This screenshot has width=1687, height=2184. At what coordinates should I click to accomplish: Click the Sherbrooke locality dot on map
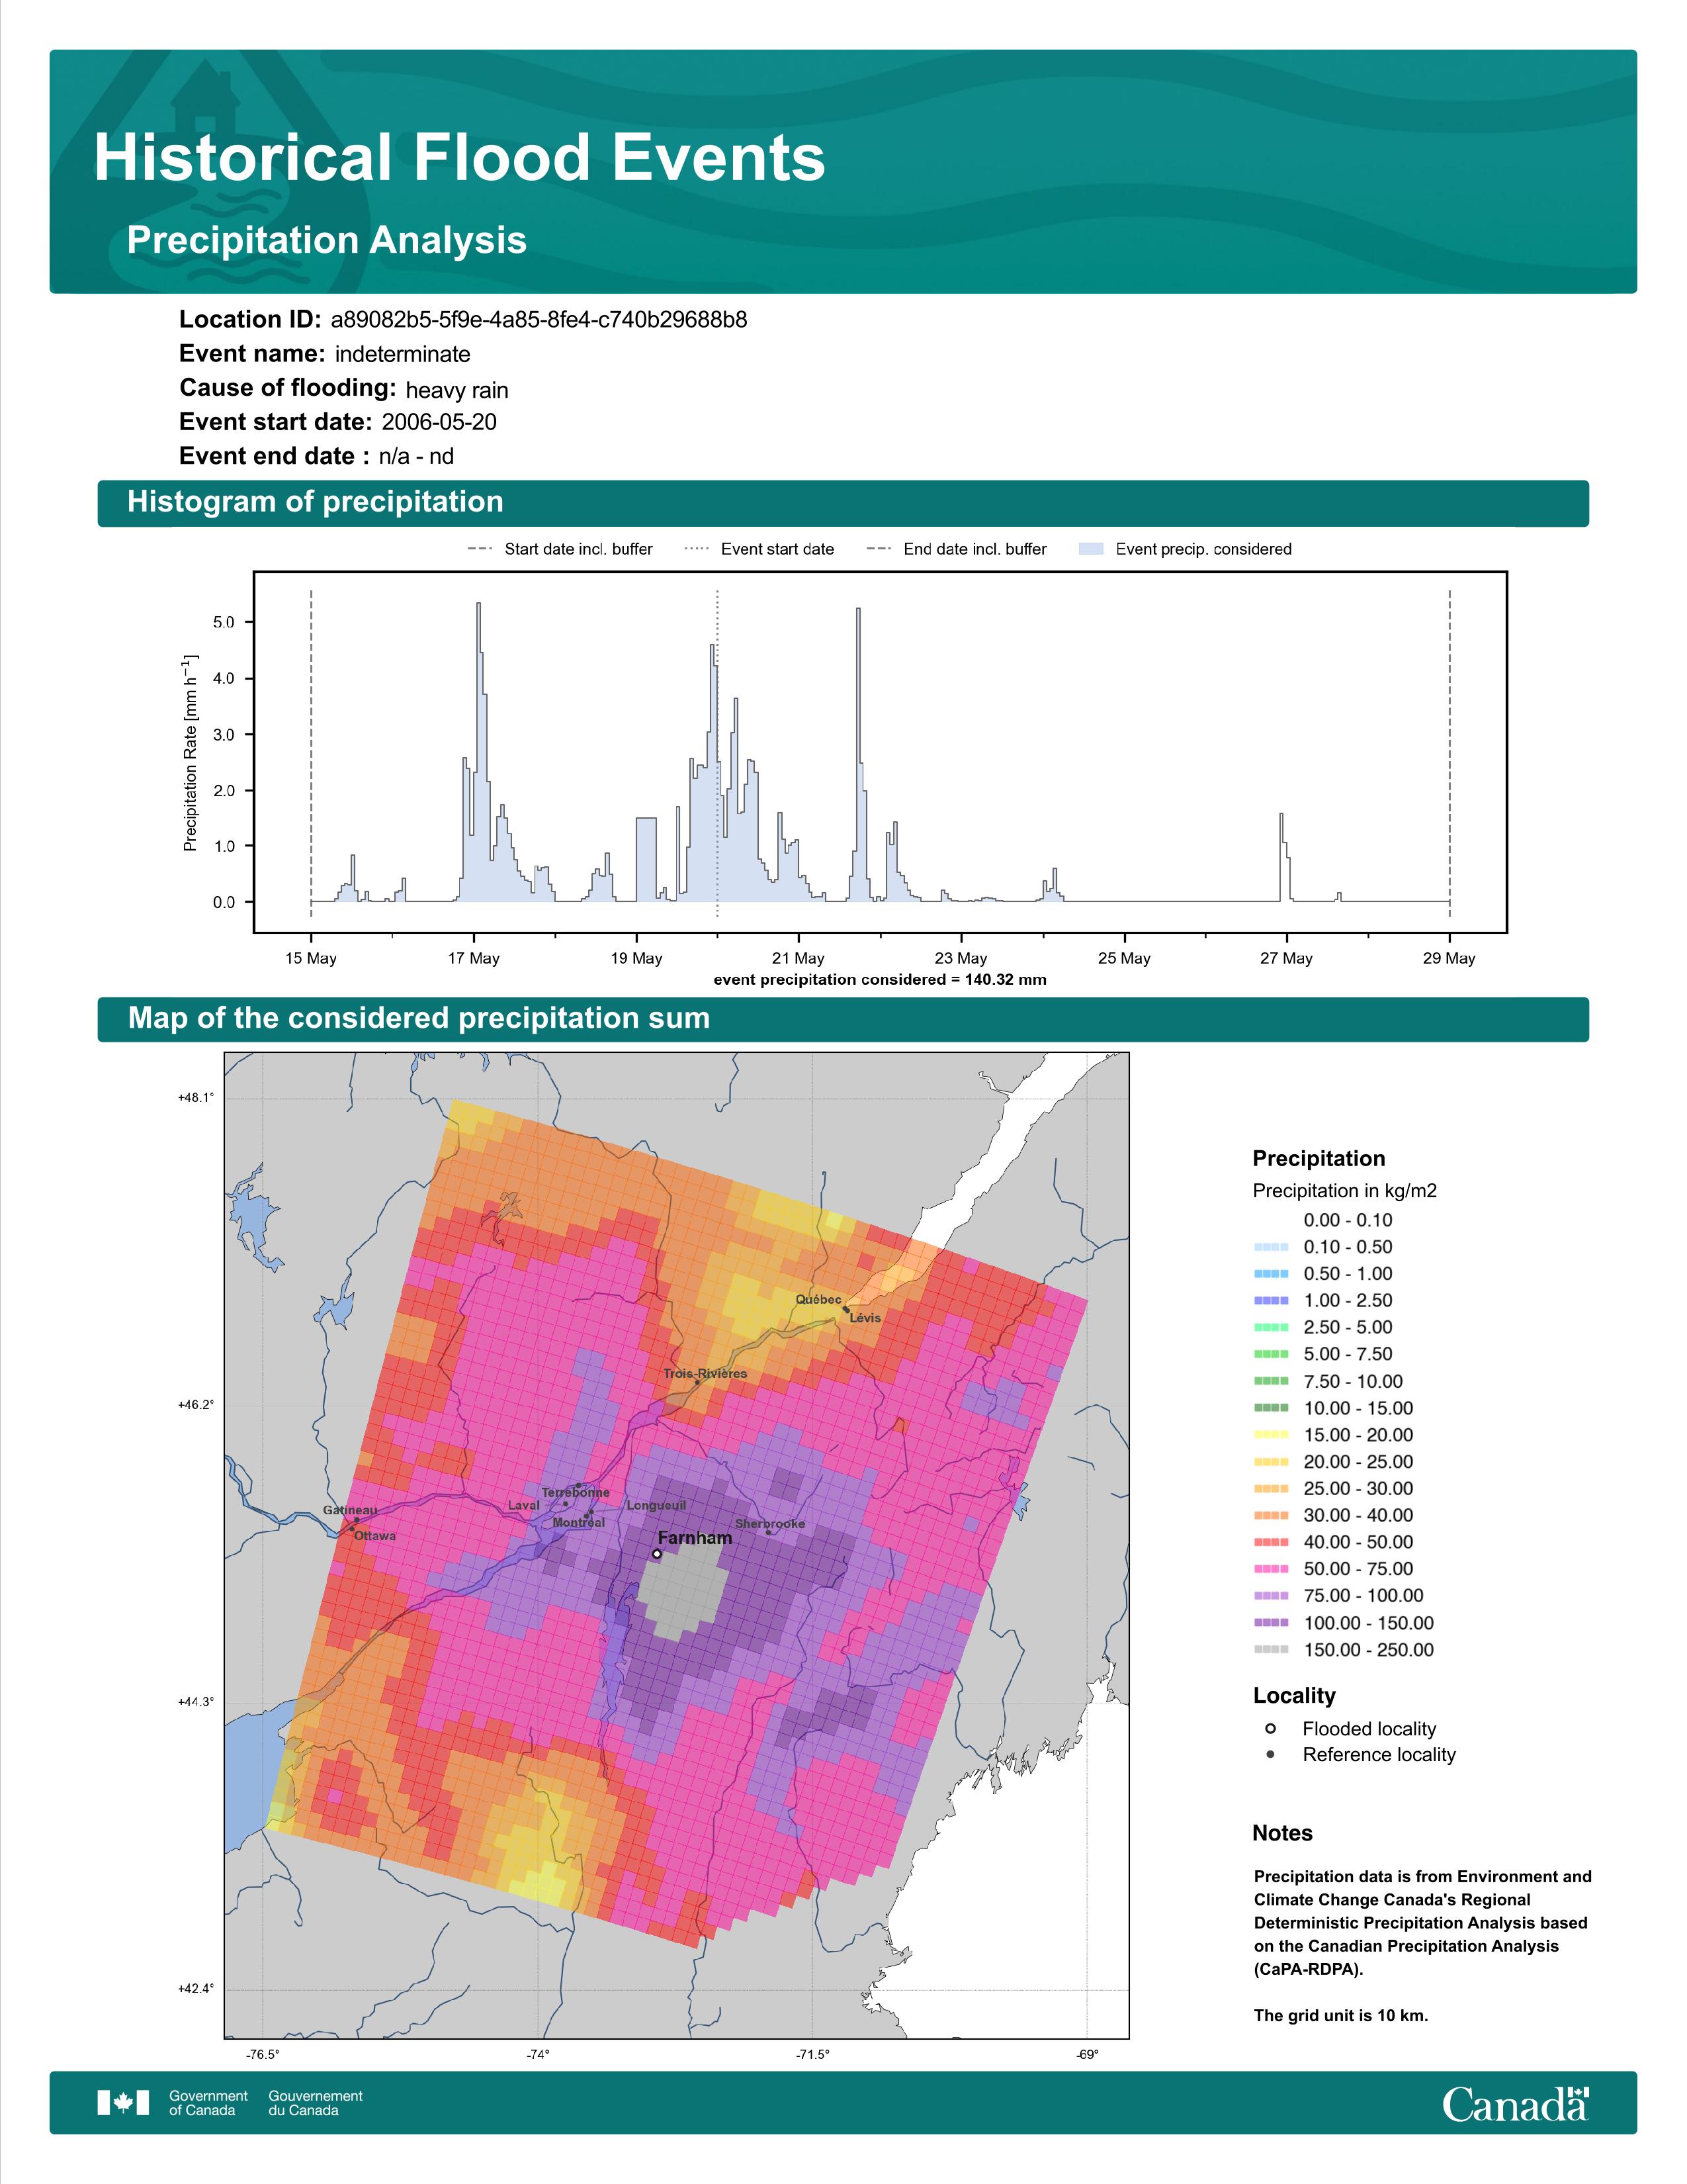(769, 1532)
